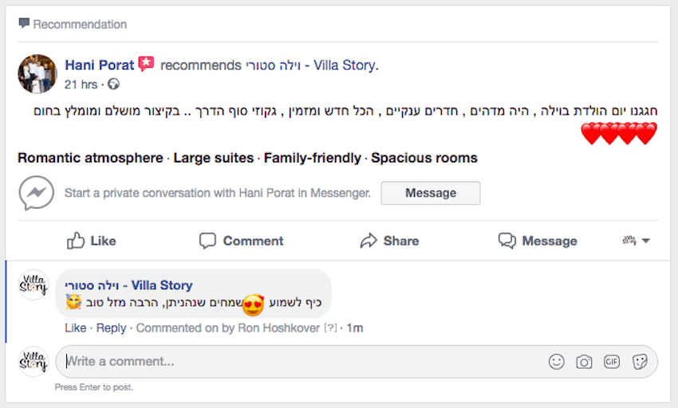
Task: Like the Villa Story comment
Action: pyautogui.click(x=75, y=328)
